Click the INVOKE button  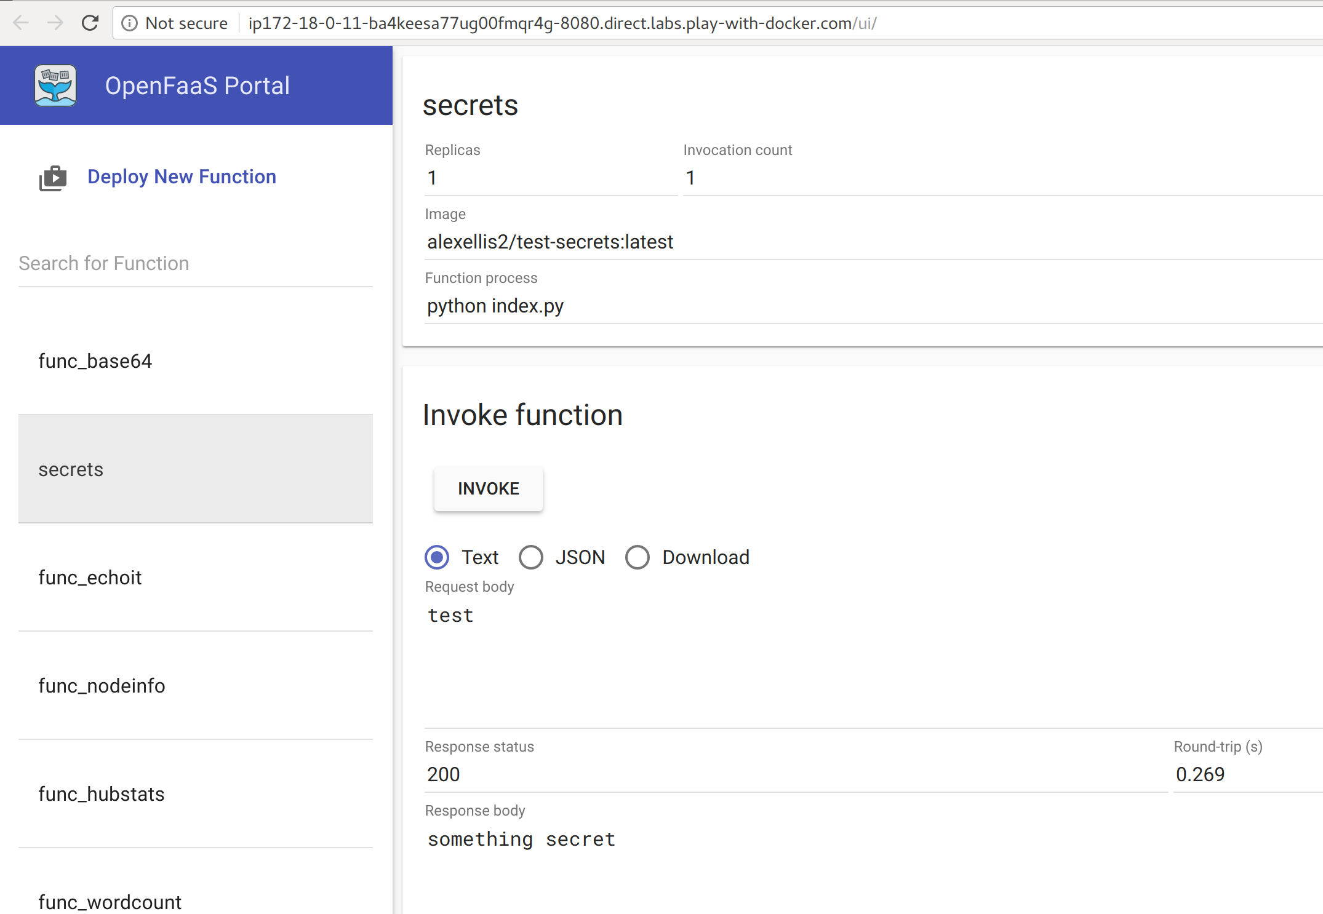[488, 488]
